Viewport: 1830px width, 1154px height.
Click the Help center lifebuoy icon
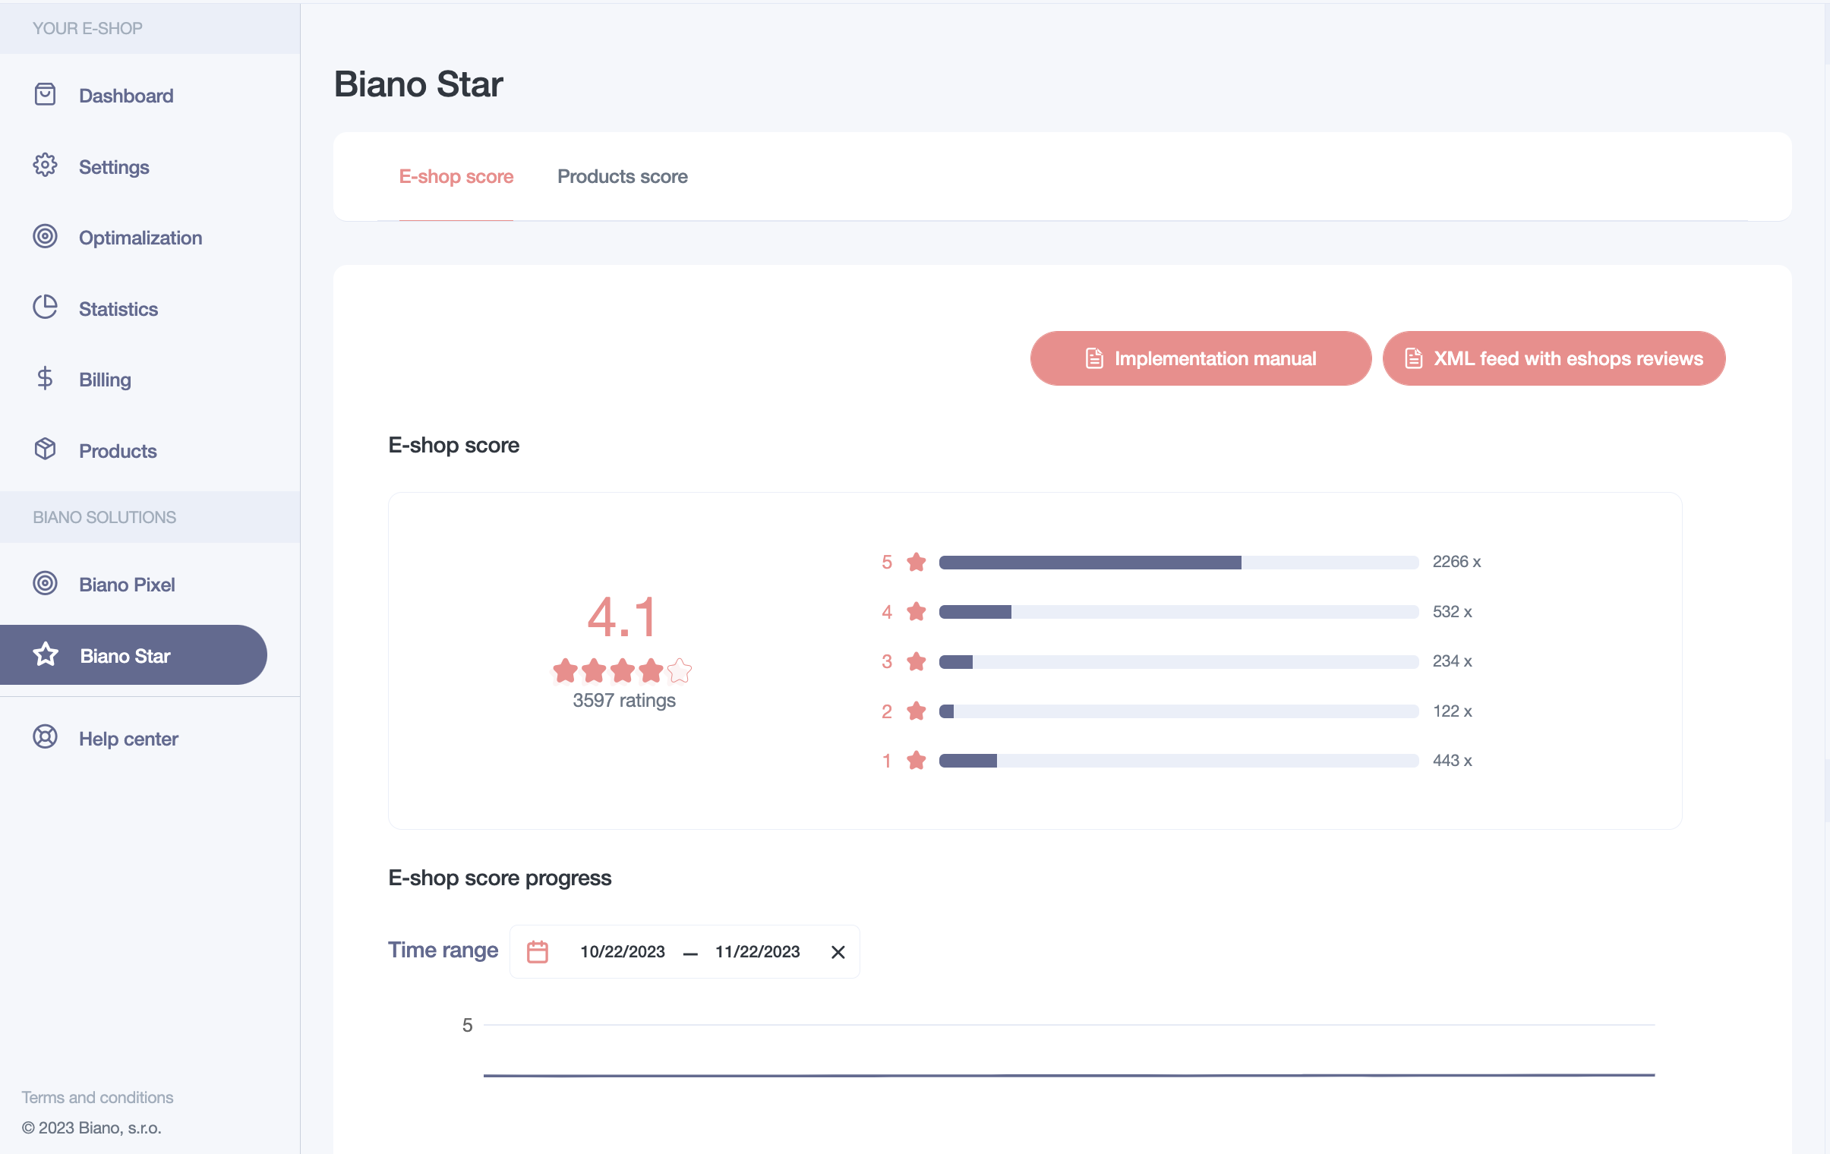[x=45, y=737]
